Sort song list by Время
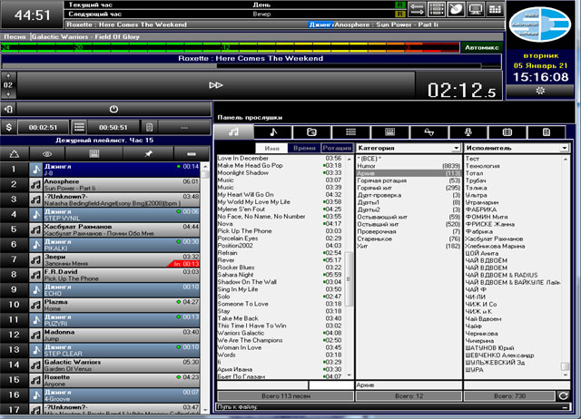Viewport: 581px width, 419px height. [304, 148]
